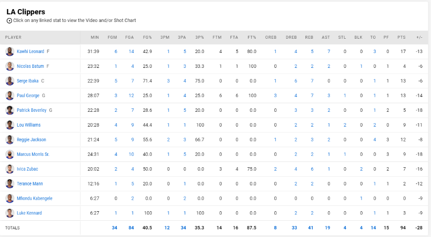View Kawhi Leonard's 3 turnovers
Screen dimensions: 431x237
[x=374, y=52]
